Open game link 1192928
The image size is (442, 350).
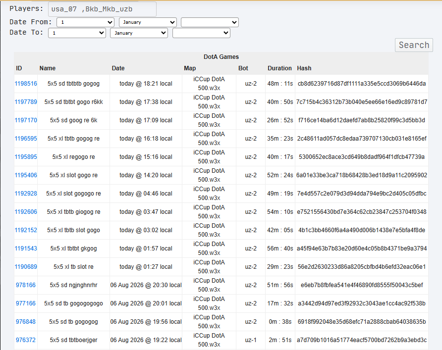click(26, 194)
